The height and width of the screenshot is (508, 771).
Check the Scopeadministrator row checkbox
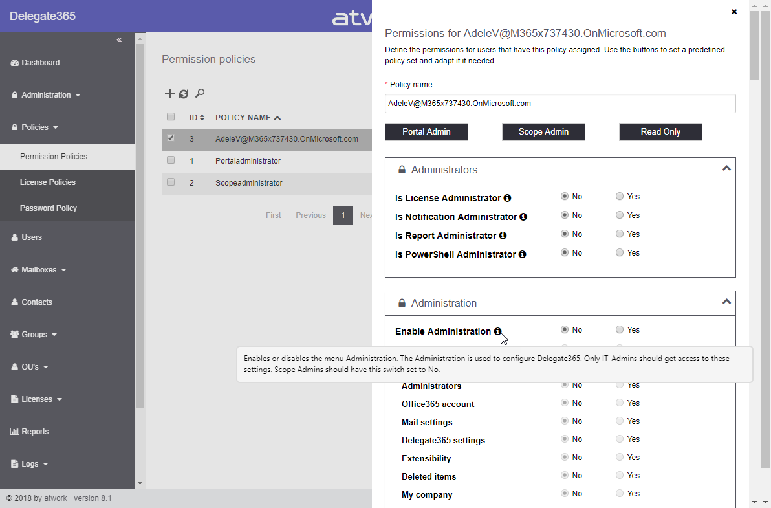pyautogui.click(x=171, y=182)
